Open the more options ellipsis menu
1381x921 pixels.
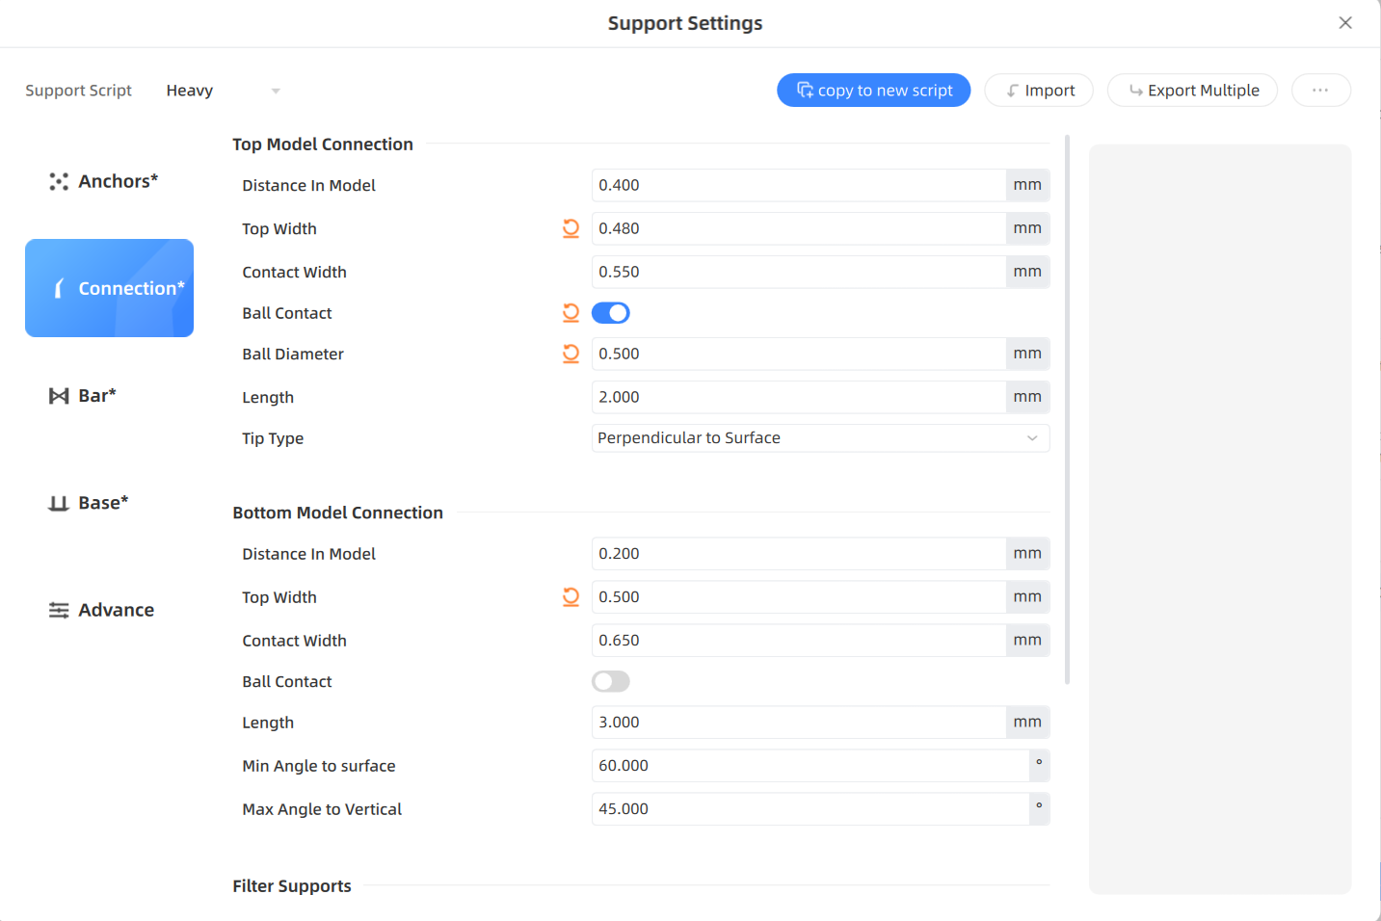pyautogui.click(x=1320, y=90)
